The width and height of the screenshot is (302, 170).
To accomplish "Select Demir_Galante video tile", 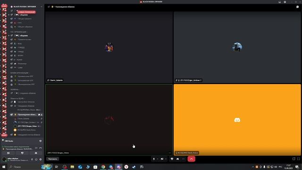I will point(109,47).
